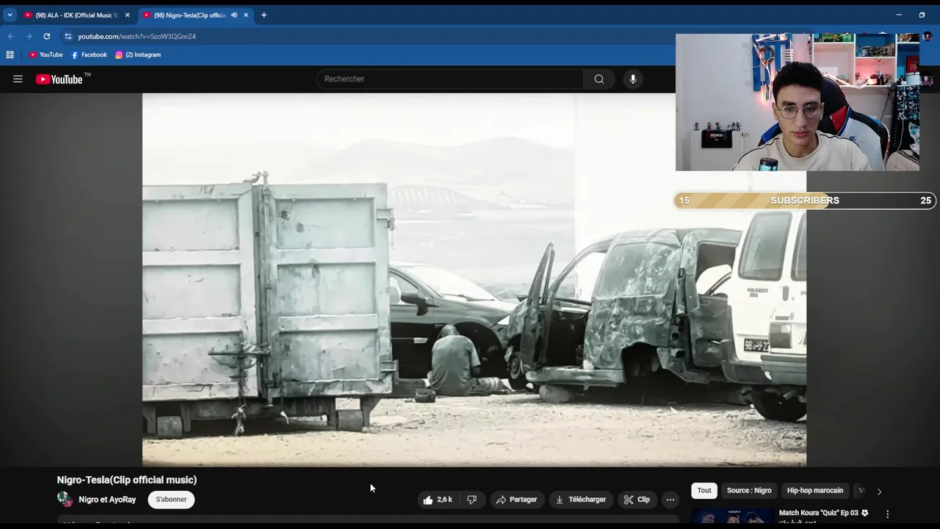
Task: Open more actions three-dot menu
Action: click(x=670, y=500)
